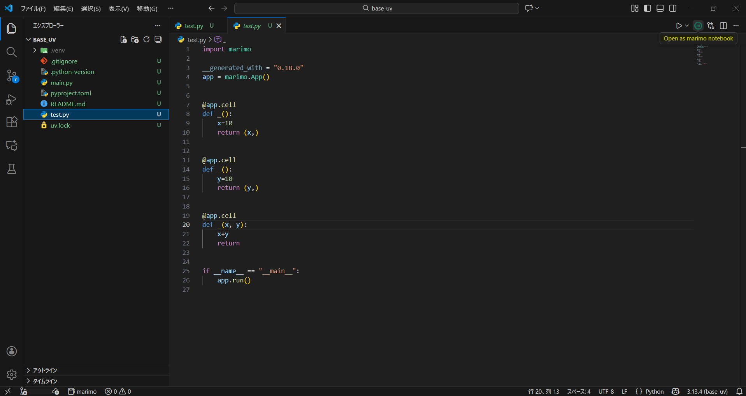Toggle the Secondary Side Bar
Screen dimensions: 746x396
click(673, 8)
